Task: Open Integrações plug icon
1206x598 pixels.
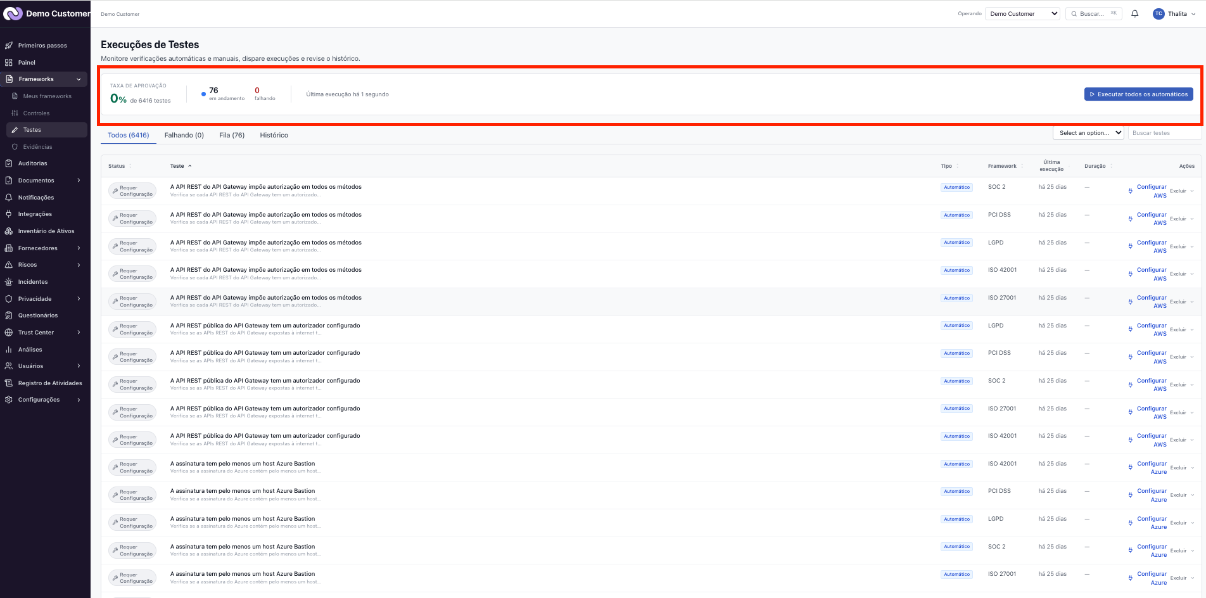Action: pos(9,214)
